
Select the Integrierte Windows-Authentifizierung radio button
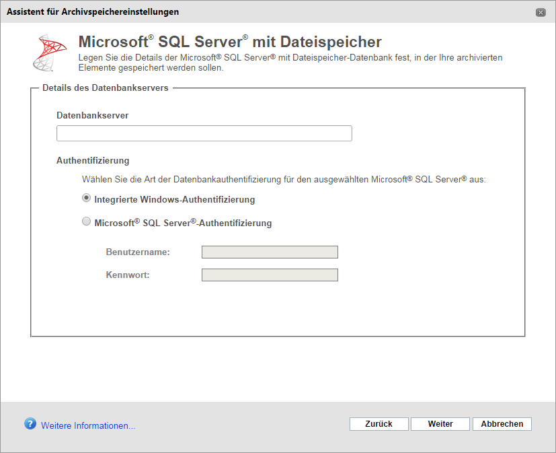click(86, 198)
